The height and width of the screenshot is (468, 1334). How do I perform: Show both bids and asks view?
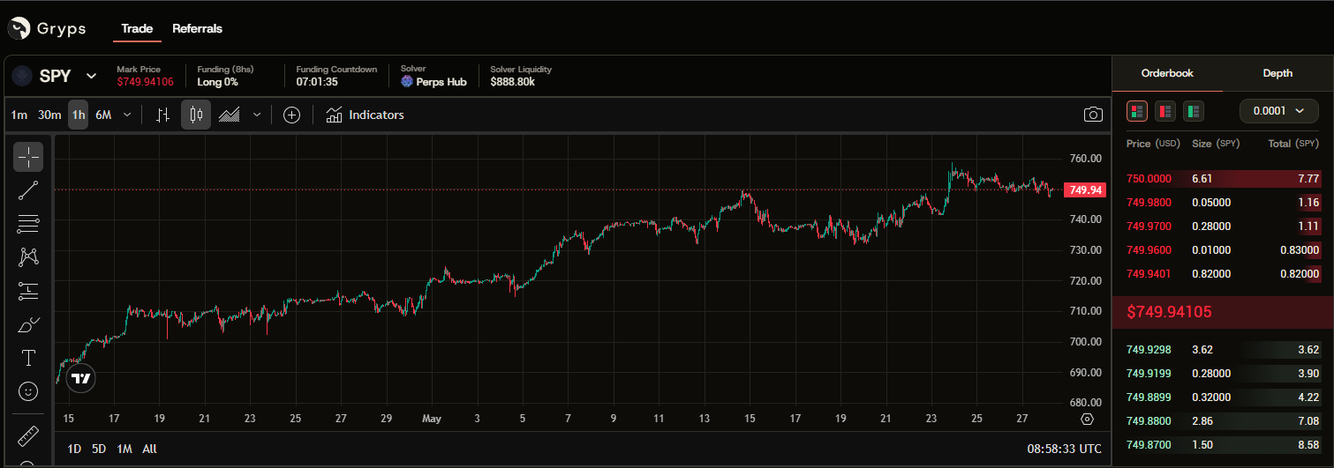coord(1136,111)
